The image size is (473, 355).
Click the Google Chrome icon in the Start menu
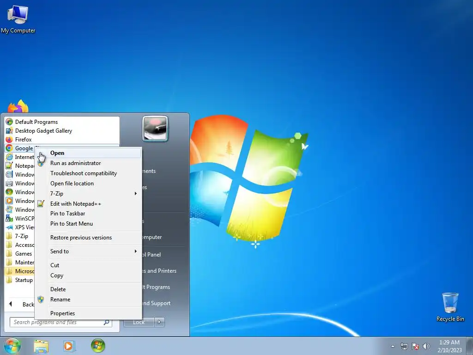coord(9,148)
